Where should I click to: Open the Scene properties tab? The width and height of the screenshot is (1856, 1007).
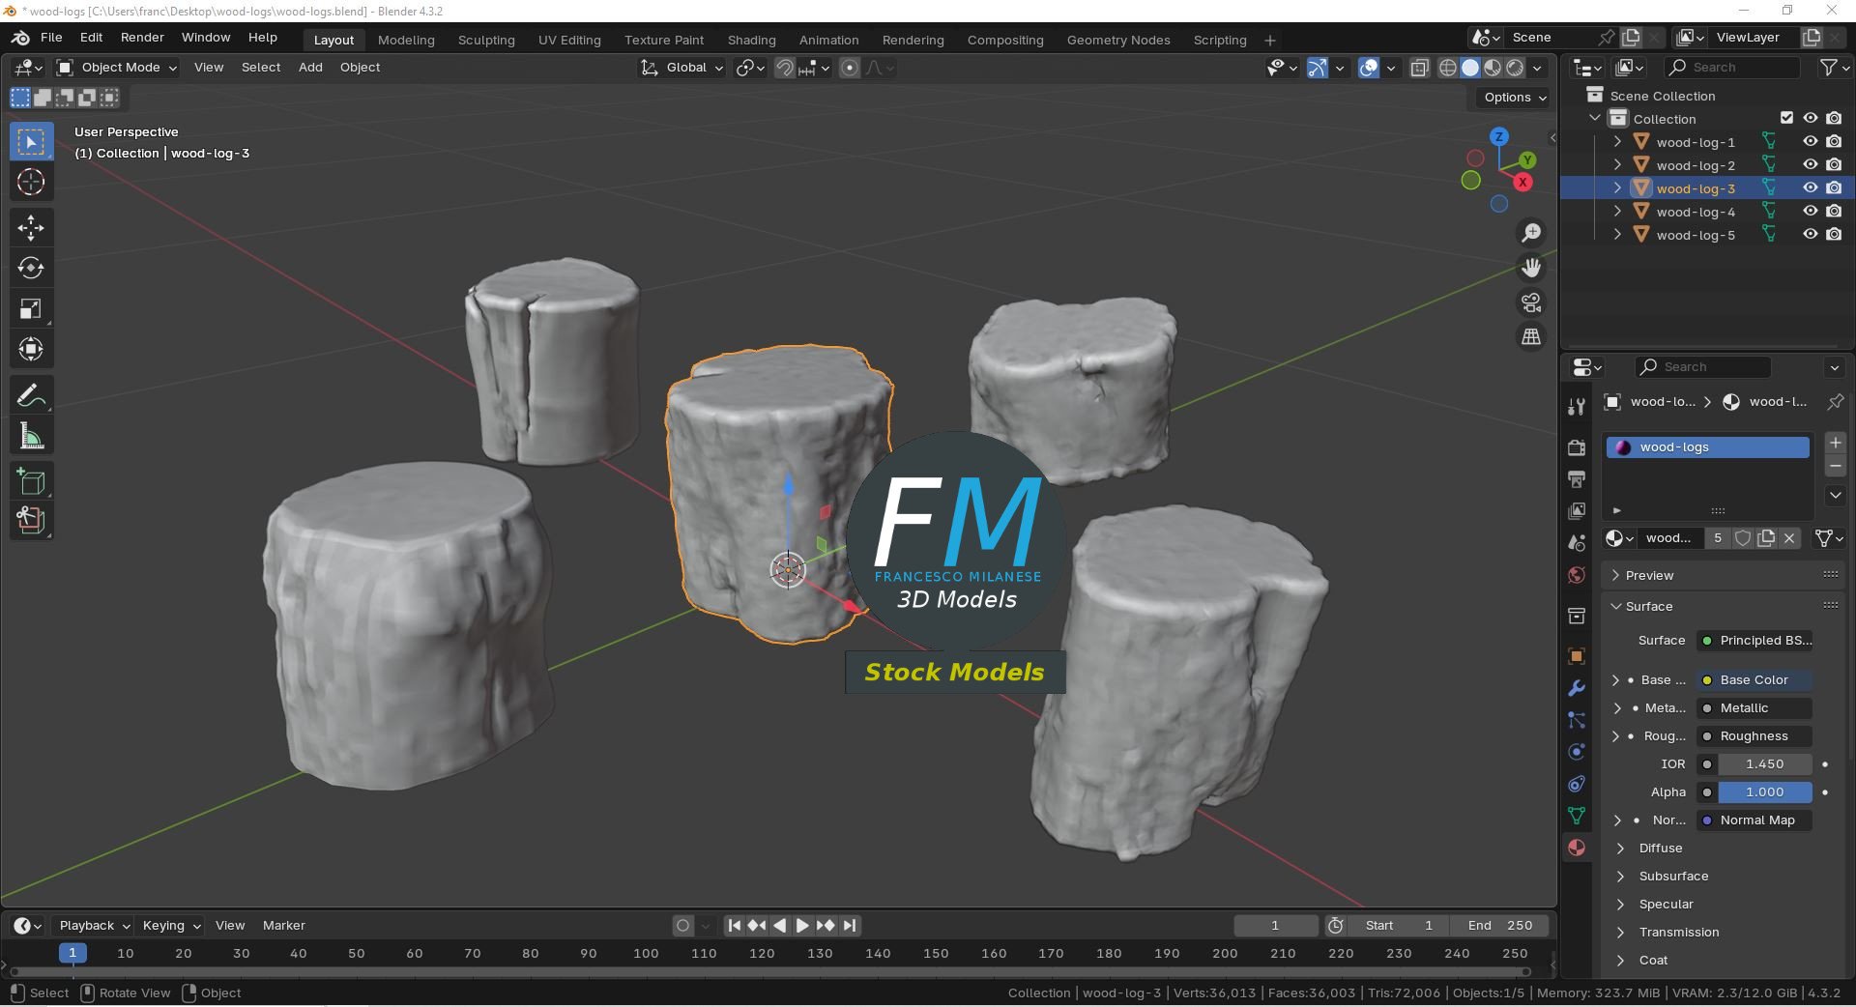click(1577, 543)
